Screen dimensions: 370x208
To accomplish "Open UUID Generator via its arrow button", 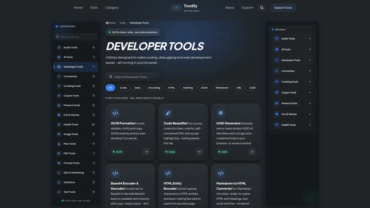I will [x=252, y=152].
